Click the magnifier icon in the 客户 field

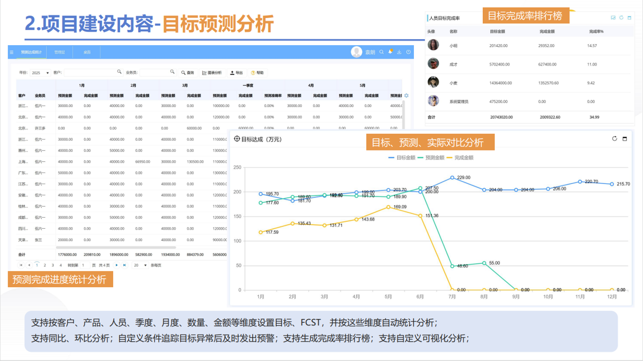[x=120, y=73]
